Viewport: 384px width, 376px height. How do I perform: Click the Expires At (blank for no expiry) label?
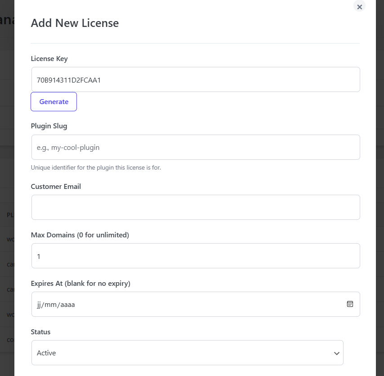coord(80,283)
